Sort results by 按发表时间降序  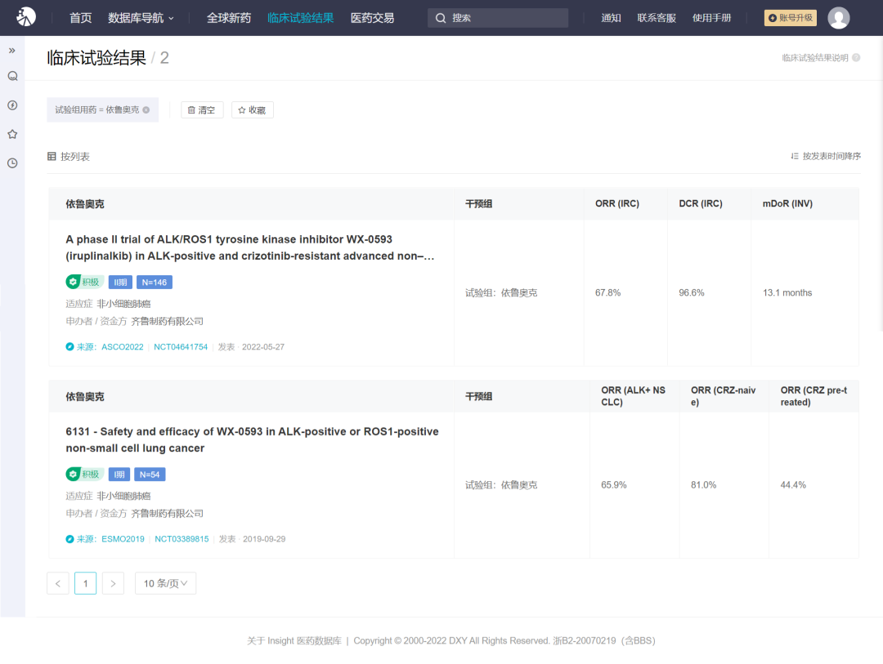click(x=826, y=156)
